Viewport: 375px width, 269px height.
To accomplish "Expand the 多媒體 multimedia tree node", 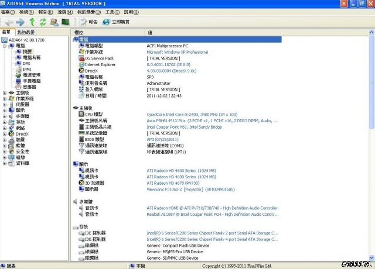I will 5,116.
